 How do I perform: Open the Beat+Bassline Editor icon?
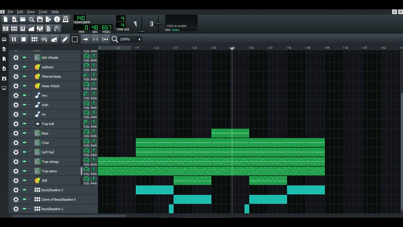(14, 29)
